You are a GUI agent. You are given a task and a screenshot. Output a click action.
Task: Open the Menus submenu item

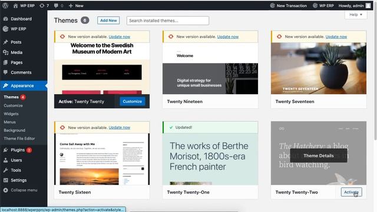tap(9, 122)
